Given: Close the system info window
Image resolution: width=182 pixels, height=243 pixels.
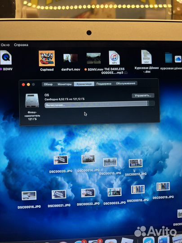Looking at the screenshot, I should 23,85.
